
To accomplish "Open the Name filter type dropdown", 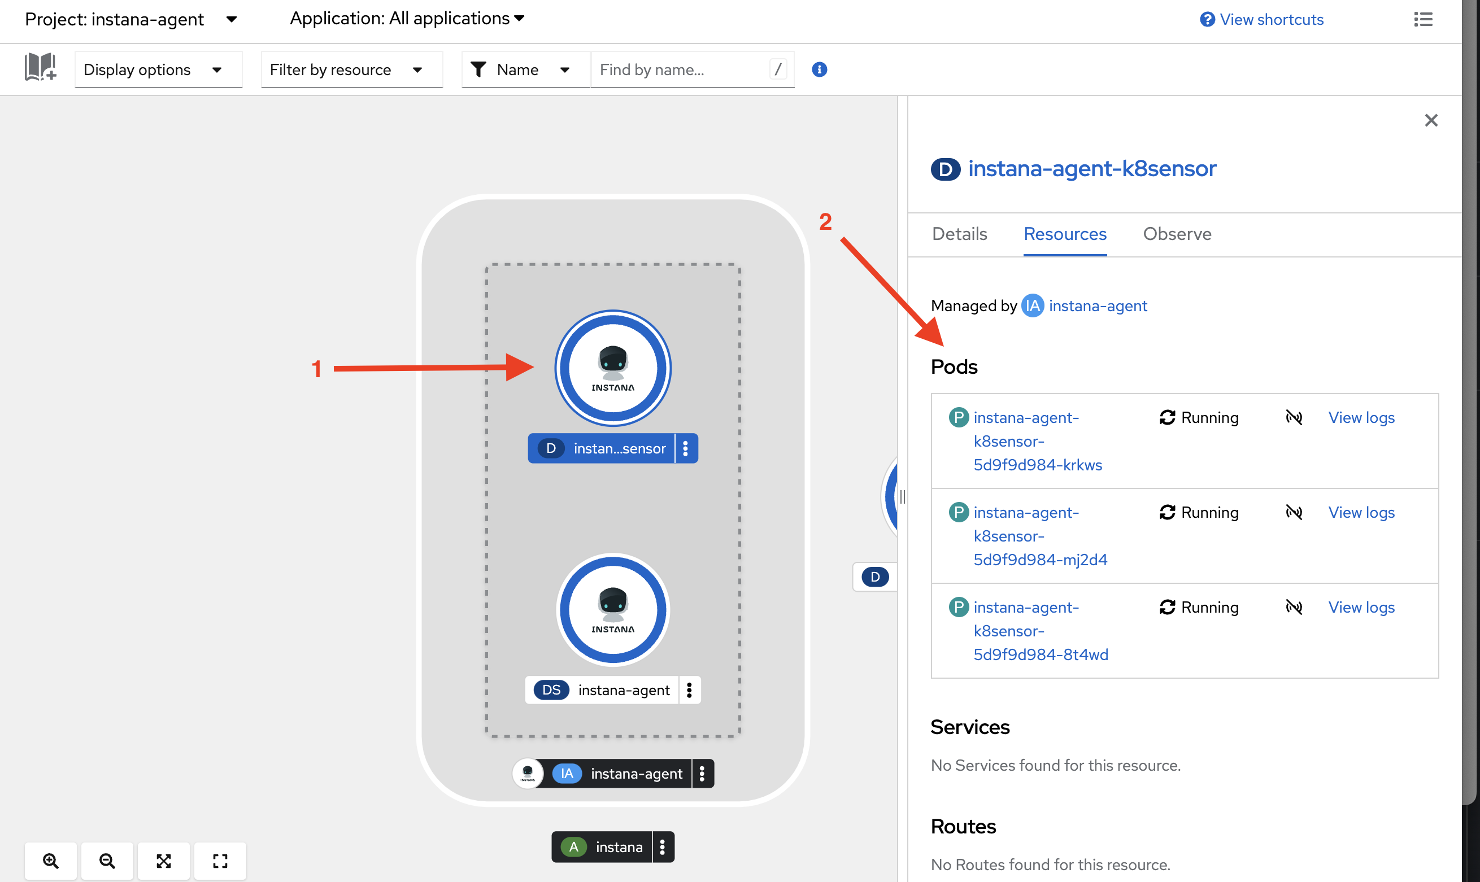I will click(x=526, y=69).
